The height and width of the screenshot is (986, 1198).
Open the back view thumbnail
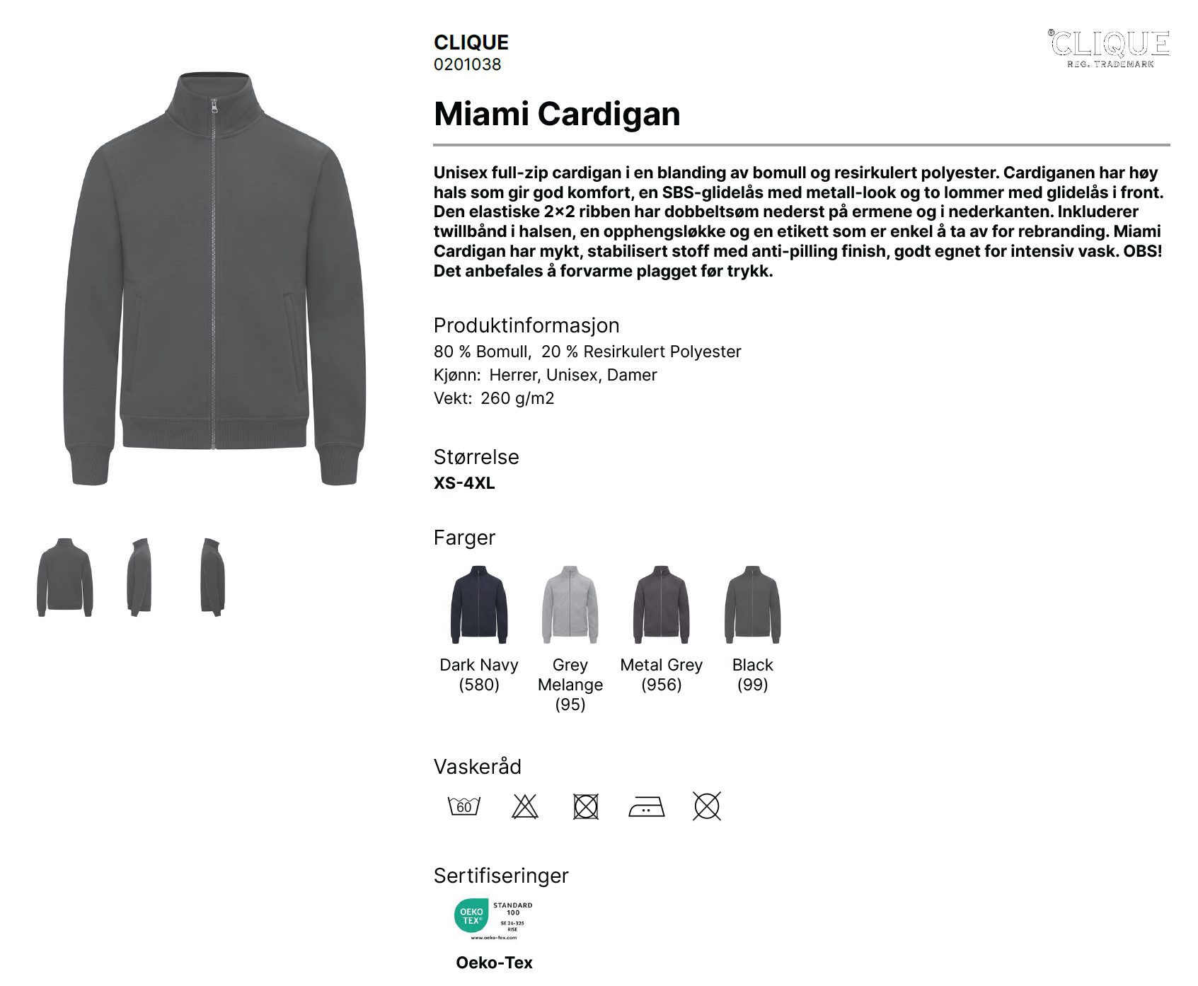click(x=65, y=577)
